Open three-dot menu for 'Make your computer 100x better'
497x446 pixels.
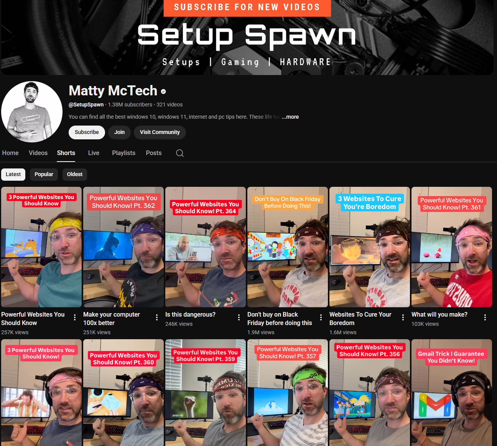tap(157, 317)
